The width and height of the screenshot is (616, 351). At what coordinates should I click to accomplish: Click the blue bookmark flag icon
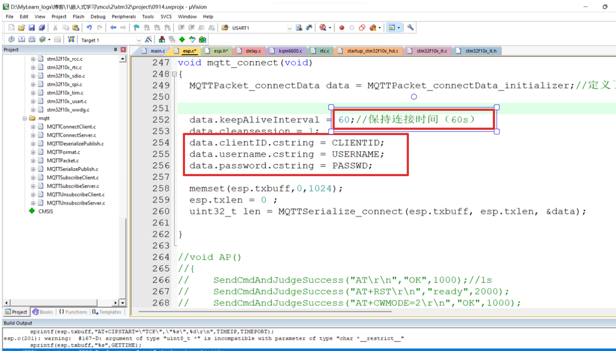pyautogui.click(x=137, y=27)
